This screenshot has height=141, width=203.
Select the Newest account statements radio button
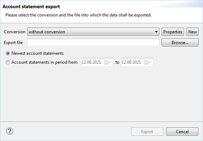(x=8, y=53)
